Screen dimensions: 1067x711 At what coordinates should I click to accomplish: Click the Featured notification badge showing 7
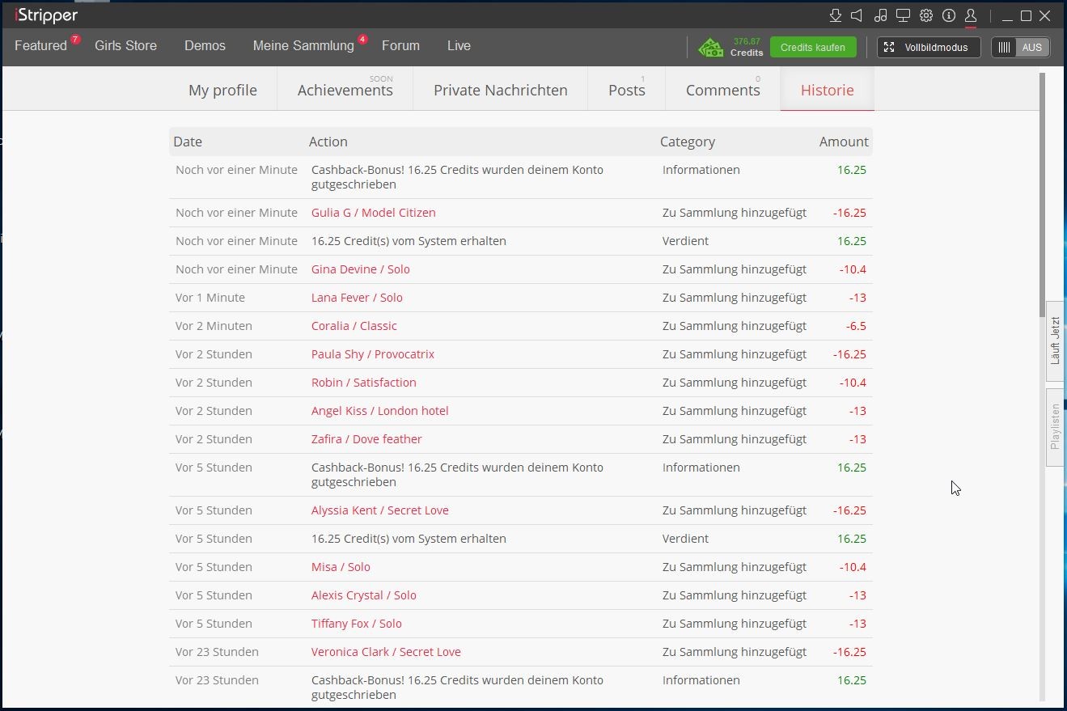pos(75,40)
